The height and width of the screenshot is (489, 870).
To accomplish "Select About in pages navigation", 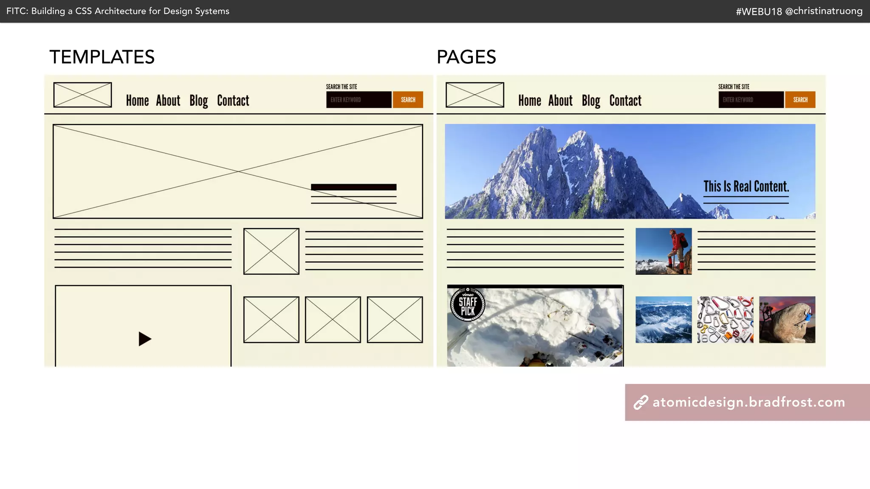I will click(560, 101).
